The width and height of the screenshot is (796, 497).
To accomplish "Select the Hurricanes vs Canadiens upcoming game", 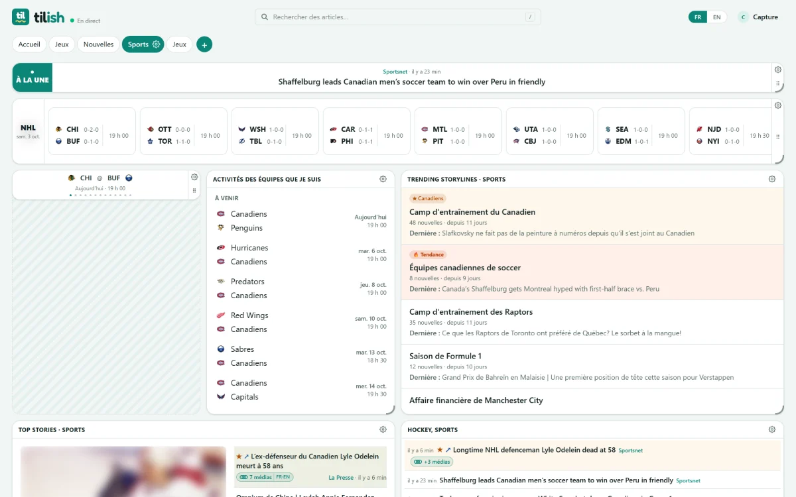I will 301,254.
